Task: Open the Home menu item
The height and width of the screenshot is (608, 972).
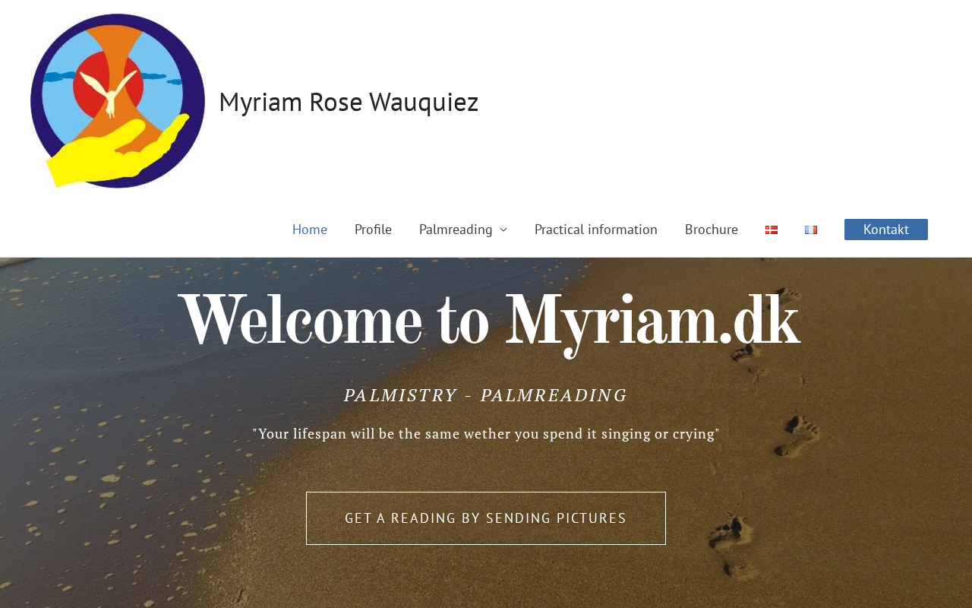Action: (310, 230)
